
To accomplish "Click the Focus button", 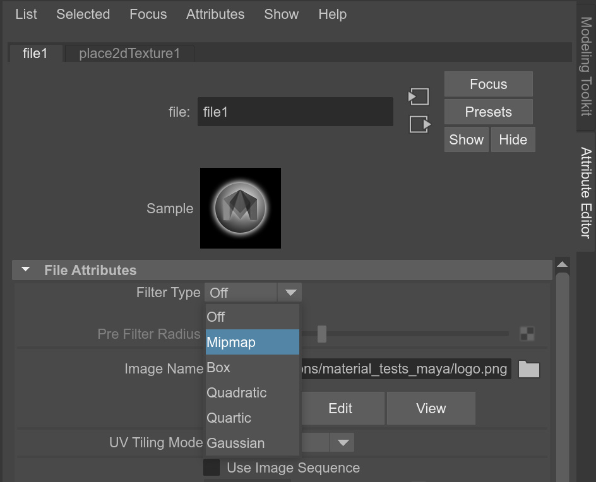I will [x=488, y=84].
